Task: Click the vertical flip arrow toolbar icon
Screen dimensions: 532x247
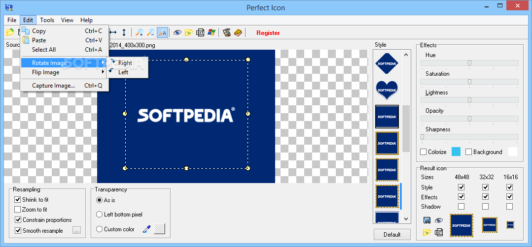Action: coord(124,32)
